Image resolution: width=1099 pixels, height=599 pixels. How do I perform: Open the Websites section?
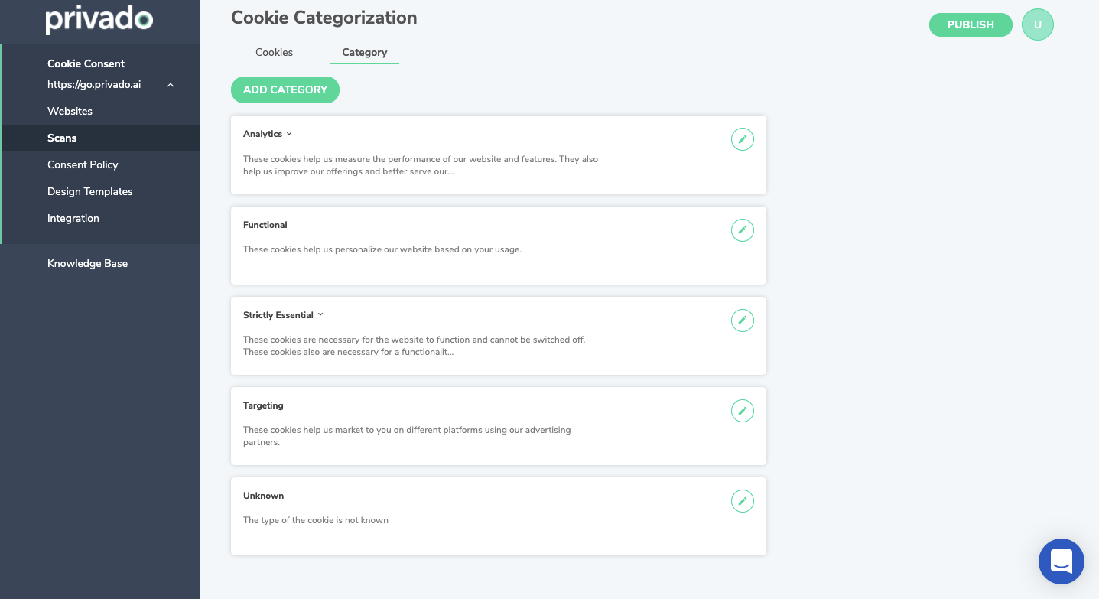click(x=70, y=111)
